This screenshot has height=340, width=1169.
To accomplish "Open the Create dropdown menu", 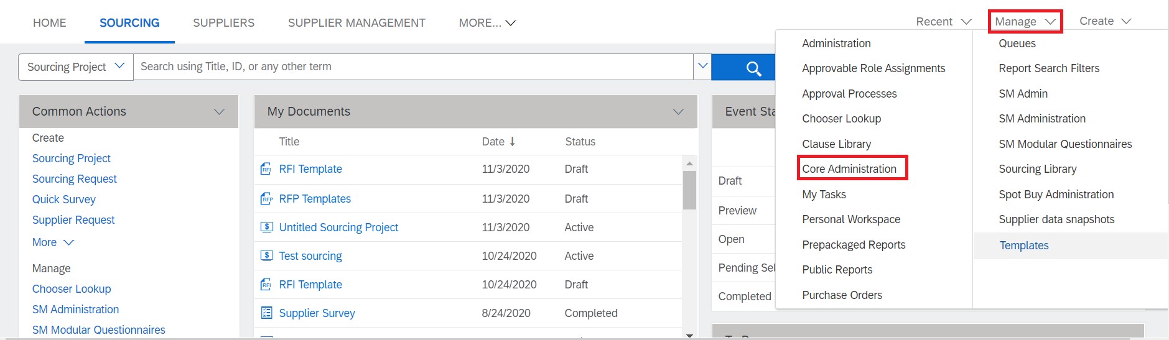I will coord(1105,21).
